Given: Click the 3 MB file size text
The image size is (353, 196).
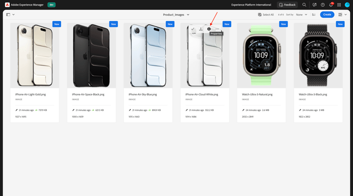Looking at the screenshot, I should 321,110.
